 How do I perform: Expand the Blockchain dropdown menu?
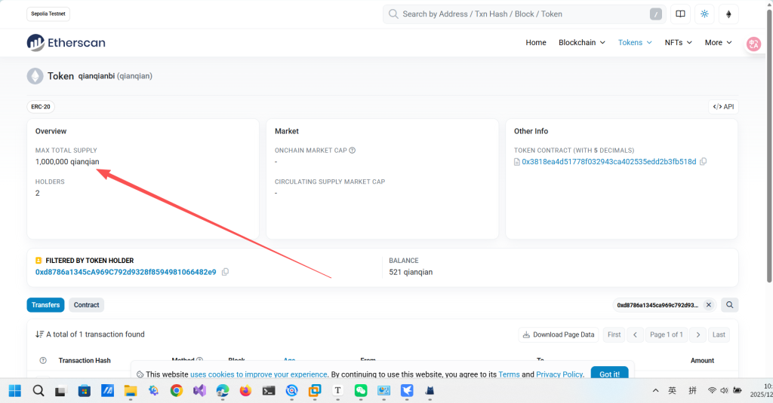tap(581, 43)
